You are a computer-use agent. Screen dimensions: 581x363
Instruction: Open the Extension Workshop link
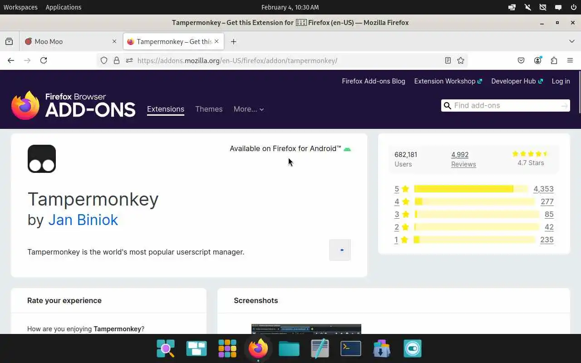[x=448, y=81]
